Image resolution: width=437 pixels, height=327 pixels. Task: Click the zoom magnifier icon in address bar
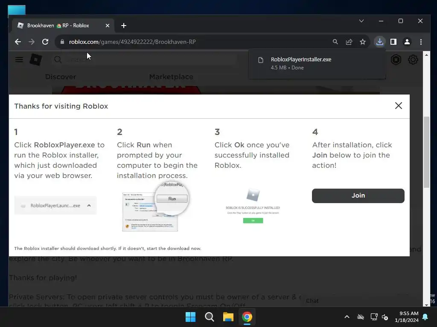click(x=335, y=42)
